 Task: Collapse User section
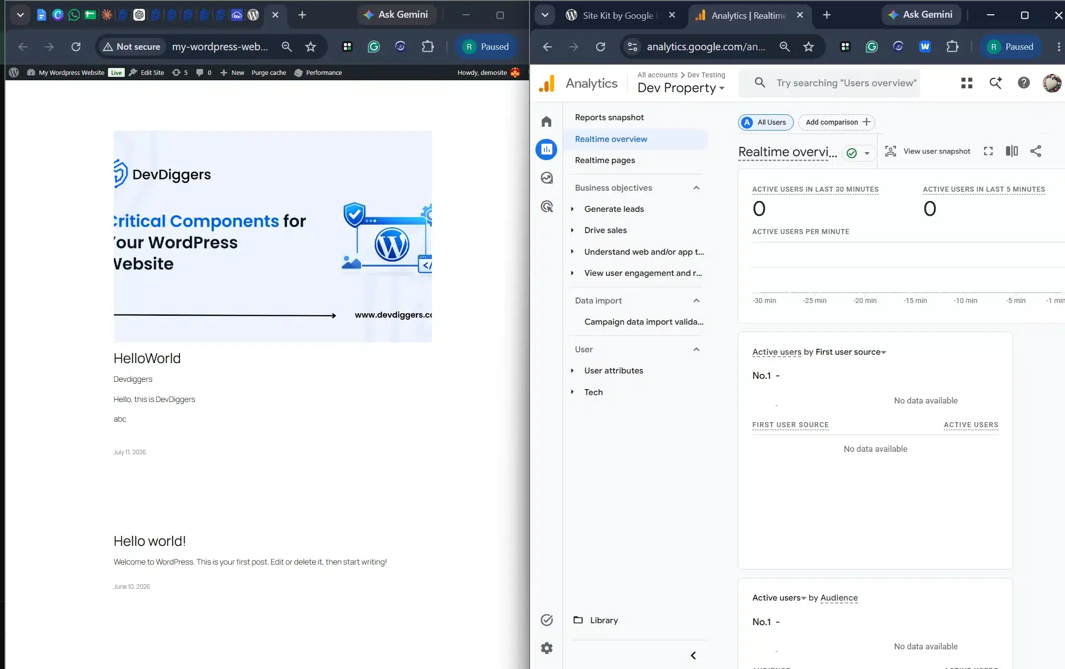696,349
